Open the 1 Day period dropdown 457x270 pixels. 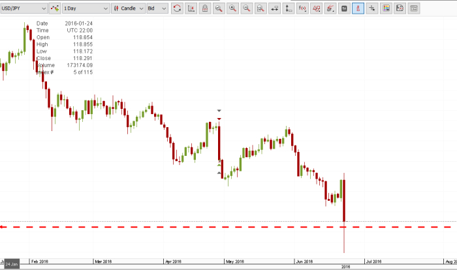click(86, 8)
